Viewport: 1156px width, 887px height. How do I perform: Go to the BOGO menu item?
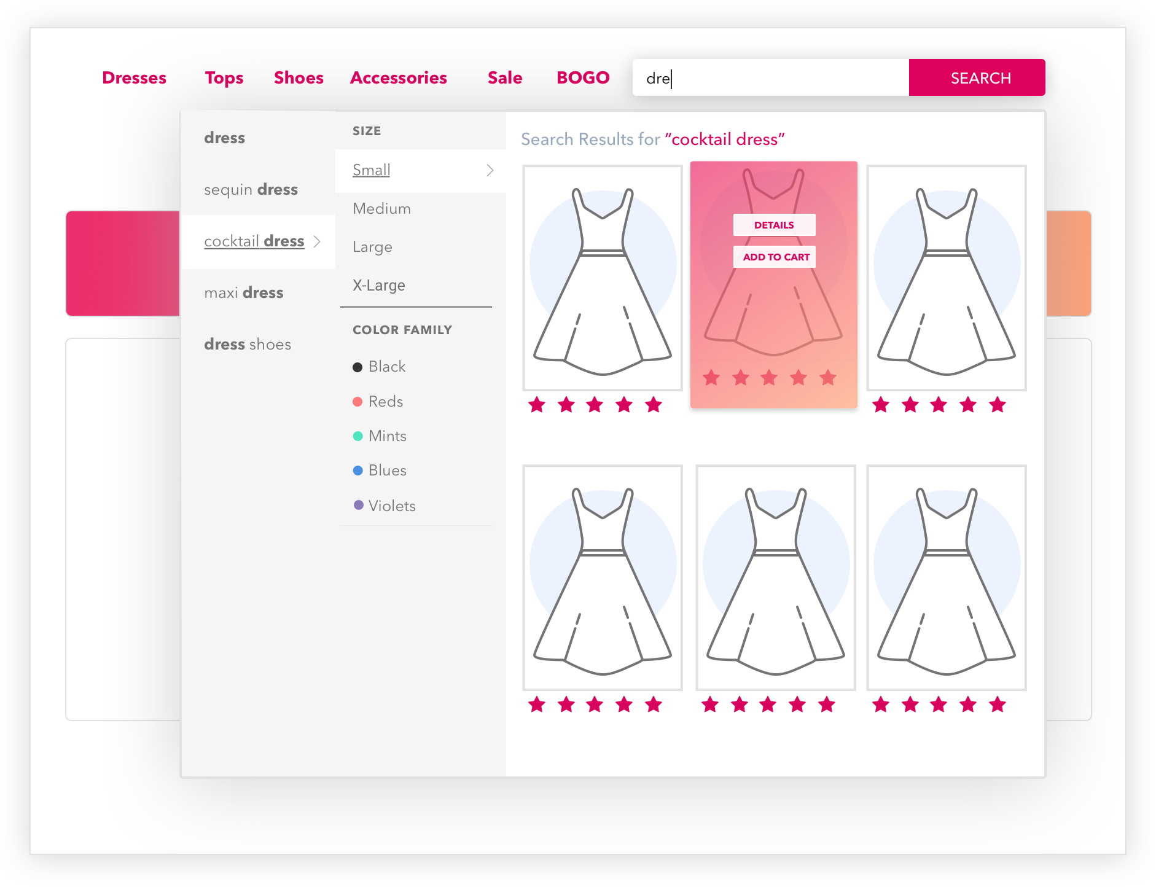pos(582,78)
